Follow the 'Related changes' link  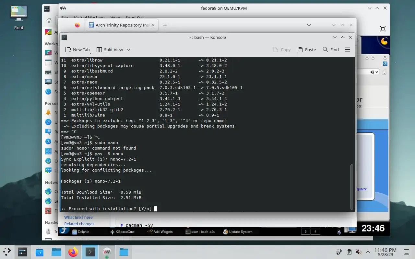click(79, 224)
